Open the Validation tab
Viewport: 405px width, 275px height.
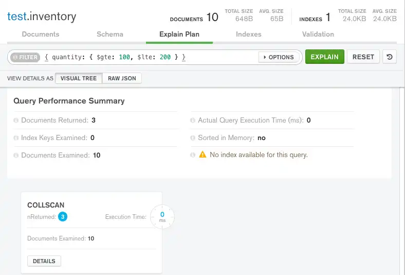coord(318,35)
